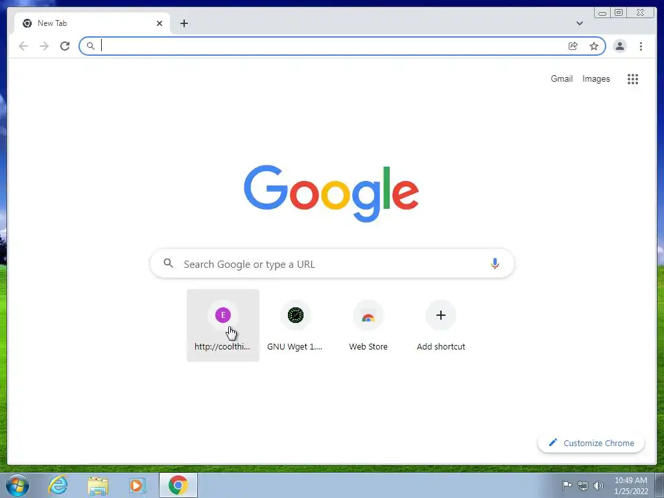This screenshot has height=498, width=664.
Task: Launch Internet Explorer from the taskbar
Action: point(58,485)
